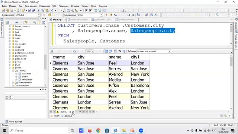Click the Open folder icon in the toolbar
The width and height of the screenshot is (238, 134).
pyautogui.click(x=23, y=10)
